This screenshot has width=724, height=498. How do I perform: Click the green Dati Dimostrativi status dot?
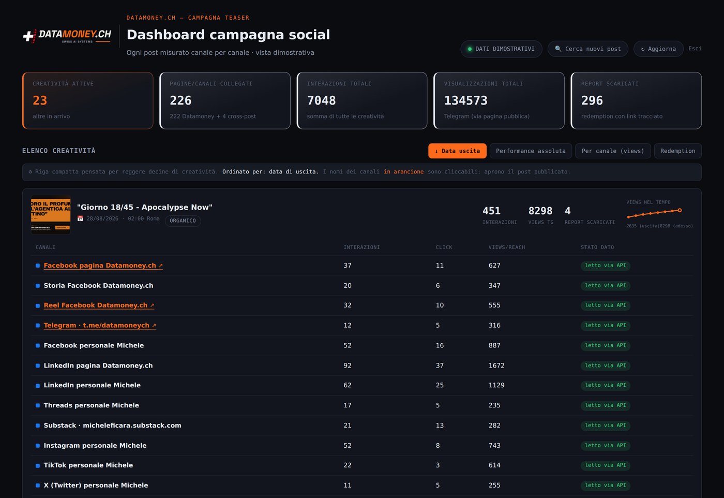[x=470, y=49]
